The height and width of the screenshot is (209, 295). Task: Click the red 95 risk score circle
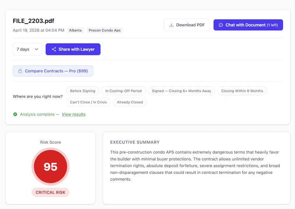[x=51, y=167]
